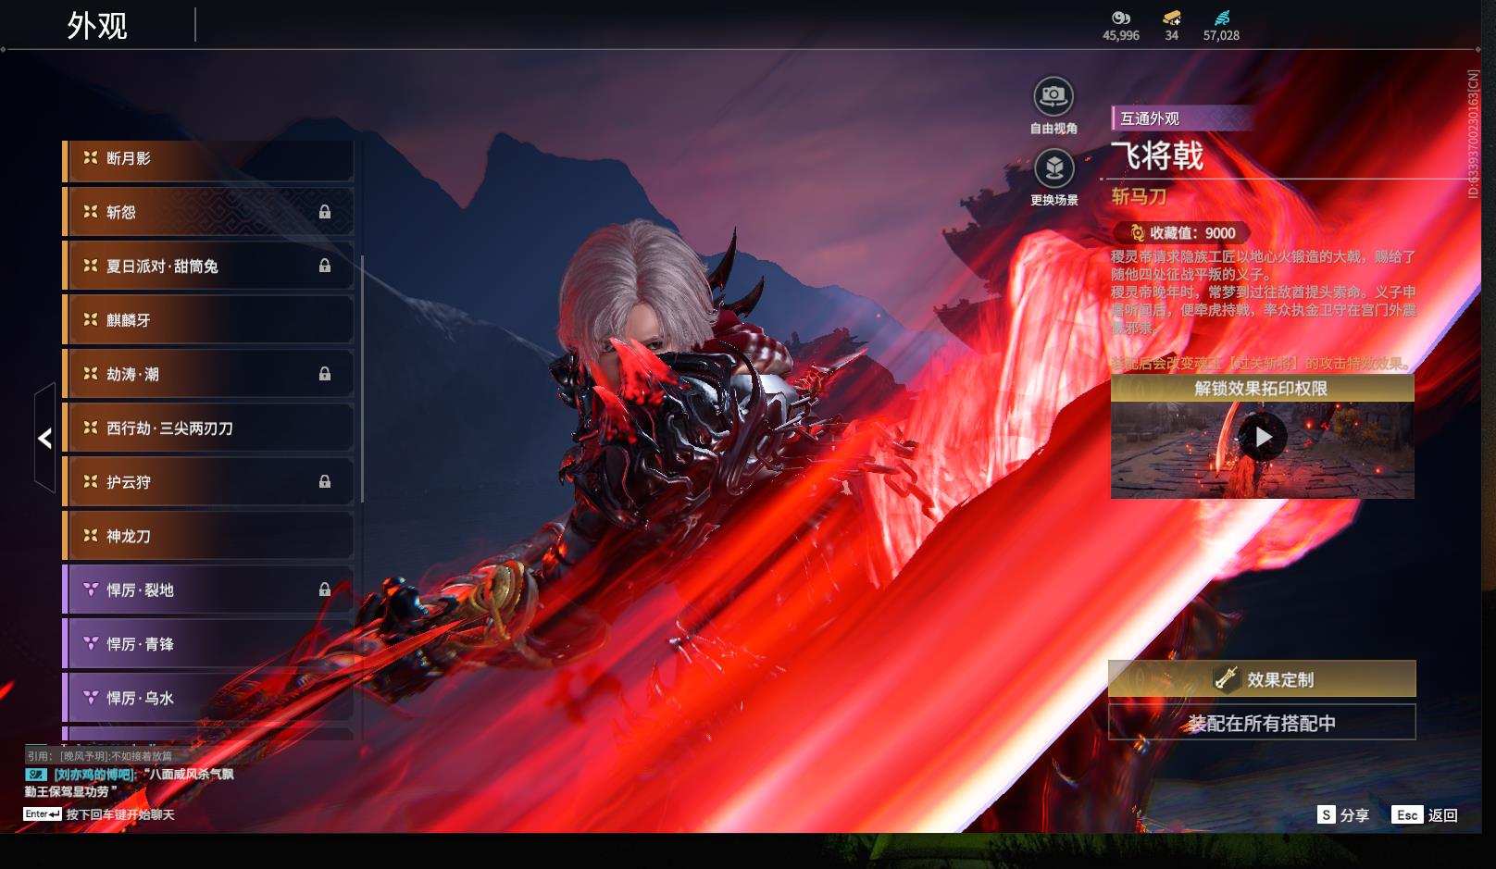Click the 装配在所有搭配中 button
Screen dimensions: 1496x869
[1262, 723]
